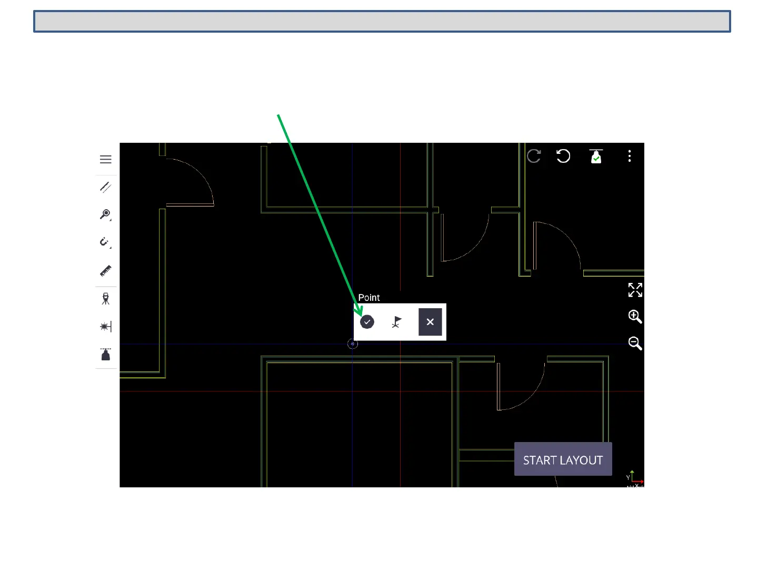Zoom out of the drawing
The image size is (758, 569).
635,344
